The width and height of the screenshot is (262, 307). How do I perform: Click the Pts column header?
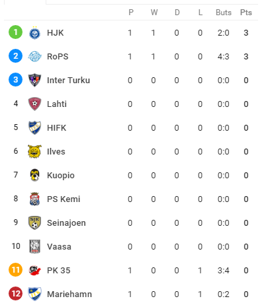click(x=246, y=13)
